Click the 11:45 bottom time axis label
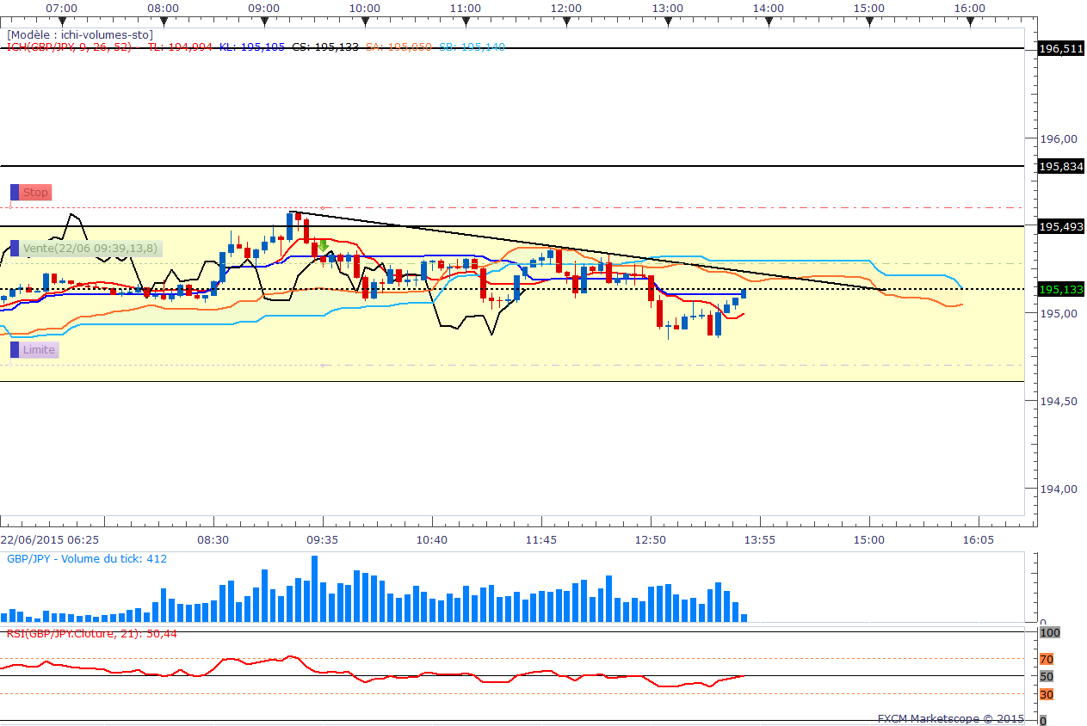Image resolution: width=1087 pixels, height=726 pixels. point(540,540)
